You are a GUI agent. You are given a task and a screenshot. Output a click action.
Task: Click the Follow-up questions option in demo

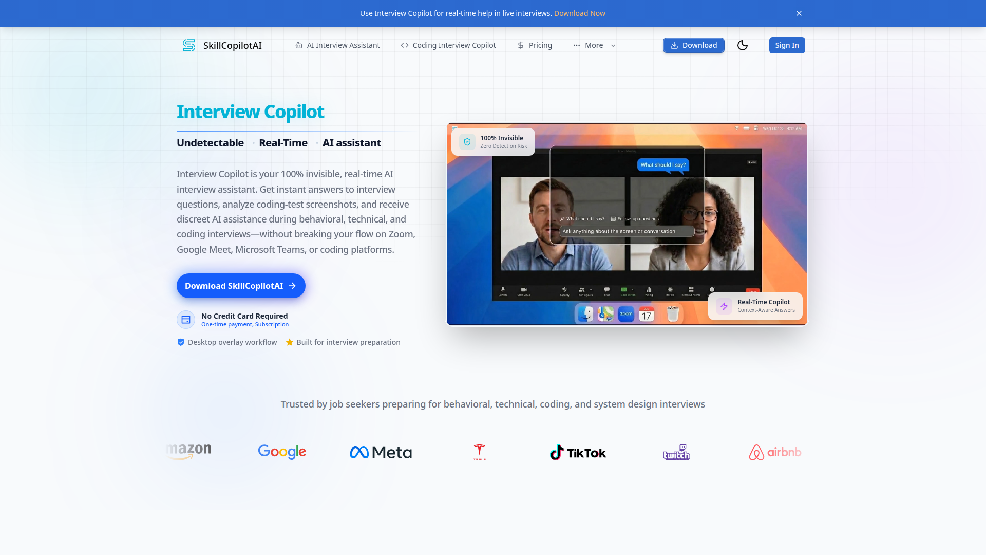(635, 219)
